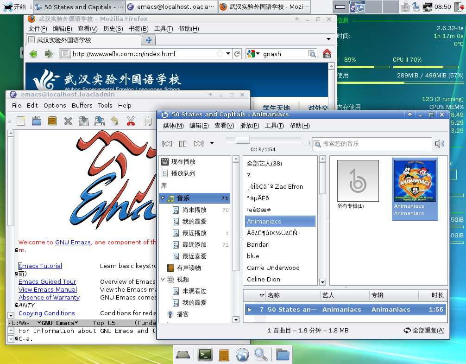
Task: Click the Emacs cut scissors icon
Action: coord(131,121)
